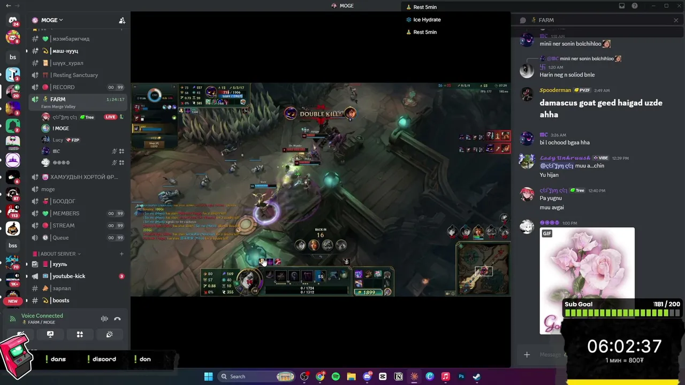
Task: Join the Resting Sanctuary voice channel
Action: 78,75
